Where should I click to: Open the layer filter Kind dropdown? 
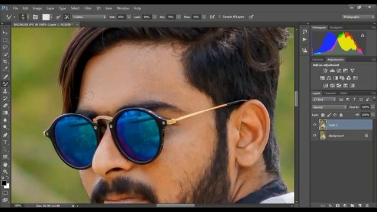tap(324, 100)
